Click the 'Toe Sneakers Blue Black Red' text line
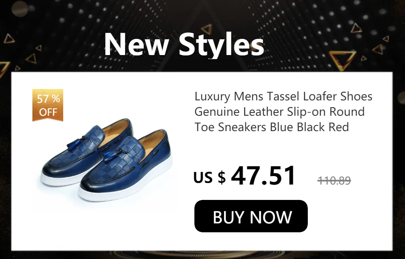 point(271,127)
